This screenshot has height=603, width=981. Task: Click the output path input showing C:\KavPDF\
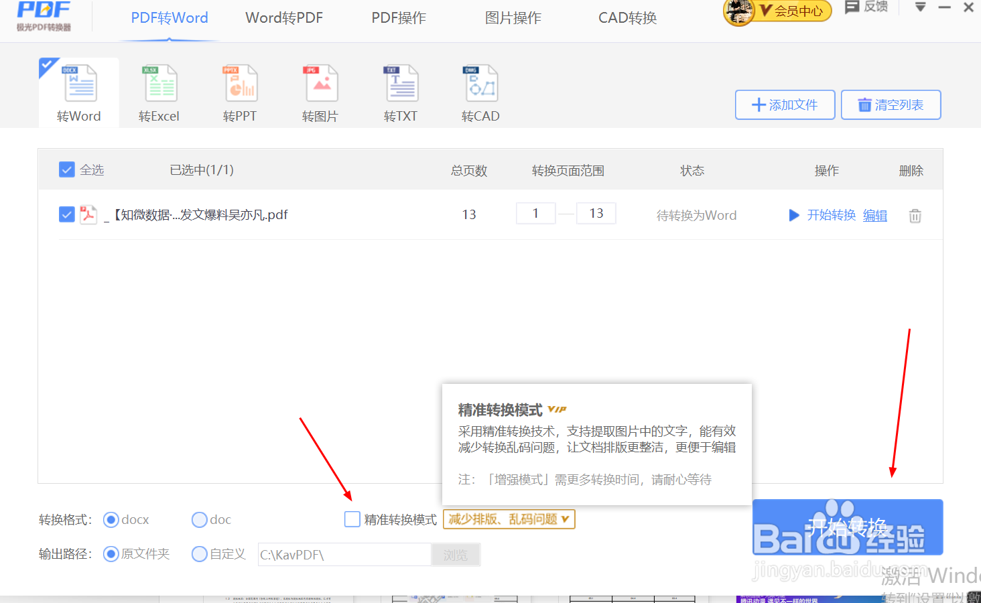pos(344,554)
